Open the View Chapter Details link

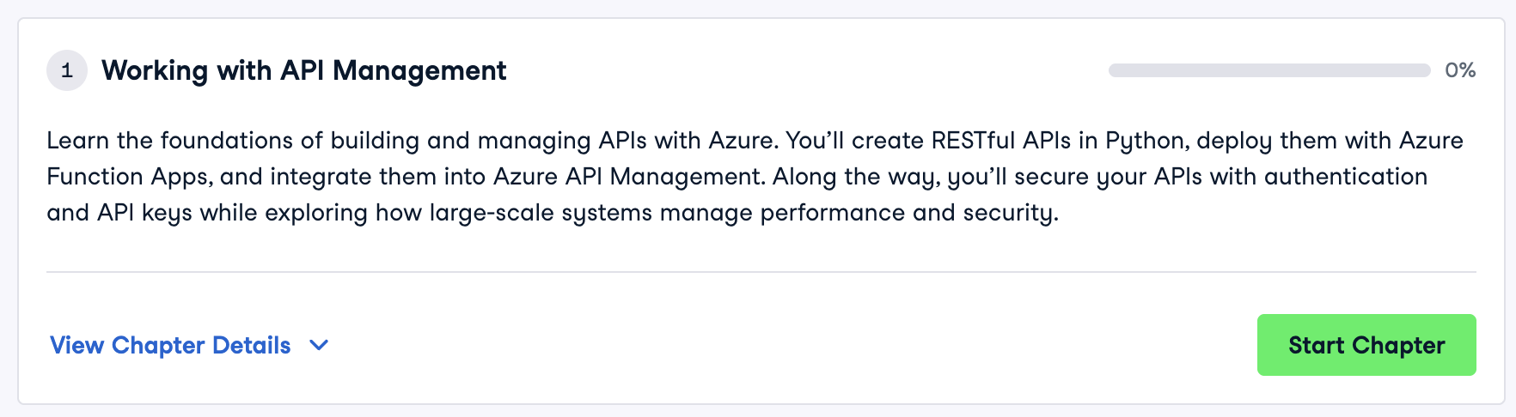(x=170, y=345)
